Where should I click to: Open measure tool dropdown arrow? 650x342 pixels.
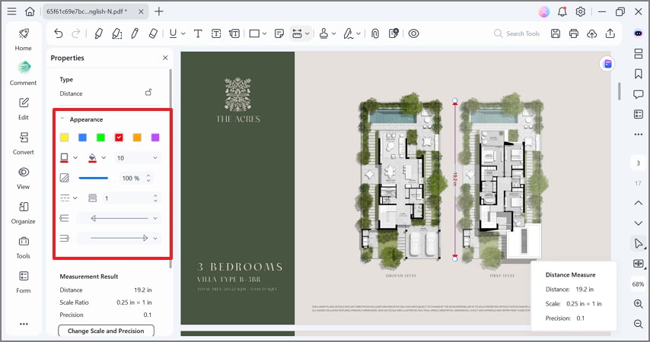(307, 33)
